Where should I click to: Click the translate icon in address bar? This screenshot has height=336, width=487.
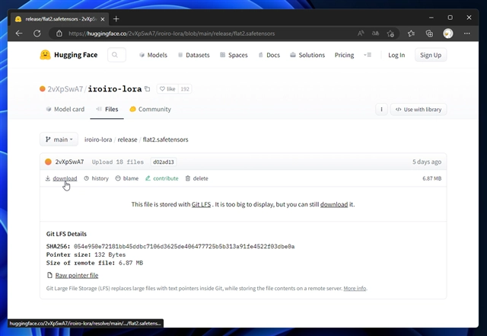pyautogui.click(x=375, y=34)
